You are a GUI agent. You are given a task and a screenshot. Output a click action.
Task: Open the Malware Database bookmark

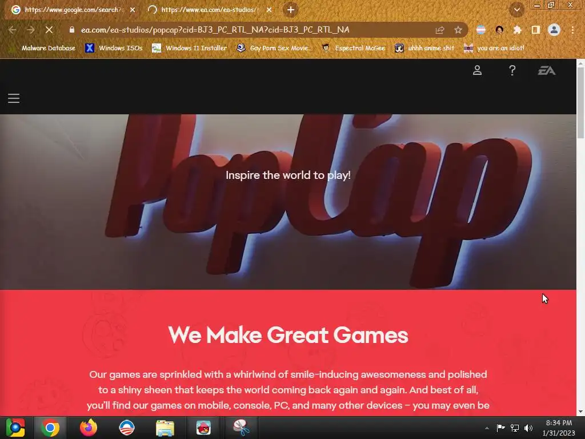49,48
